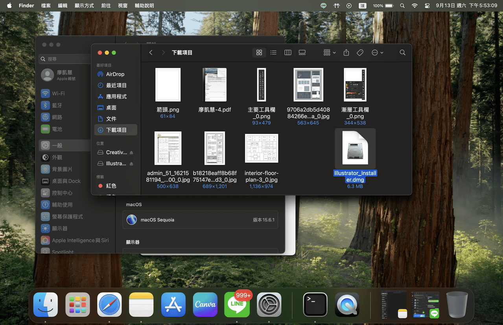
Task: Select the 紅色 tag in sidebar
Action: coord(116,186)
